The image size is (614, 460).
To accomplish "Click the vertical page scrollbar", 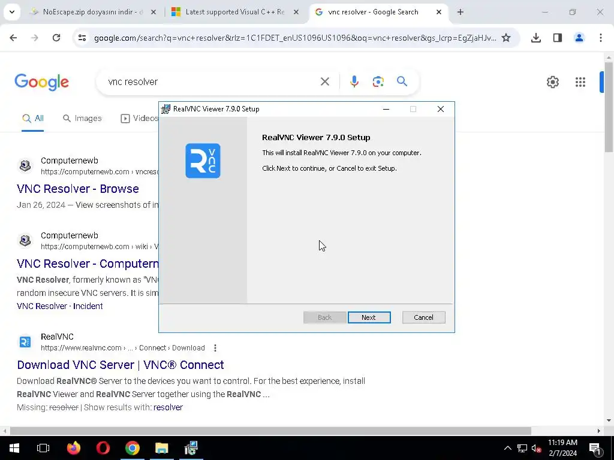I will coord(609,107).
